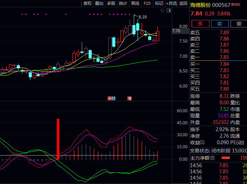This screenshot has width=247, height=184.
Task: Click the R1000 badge beside stock code
Action: pyautogui.click(x=236, y=4)
